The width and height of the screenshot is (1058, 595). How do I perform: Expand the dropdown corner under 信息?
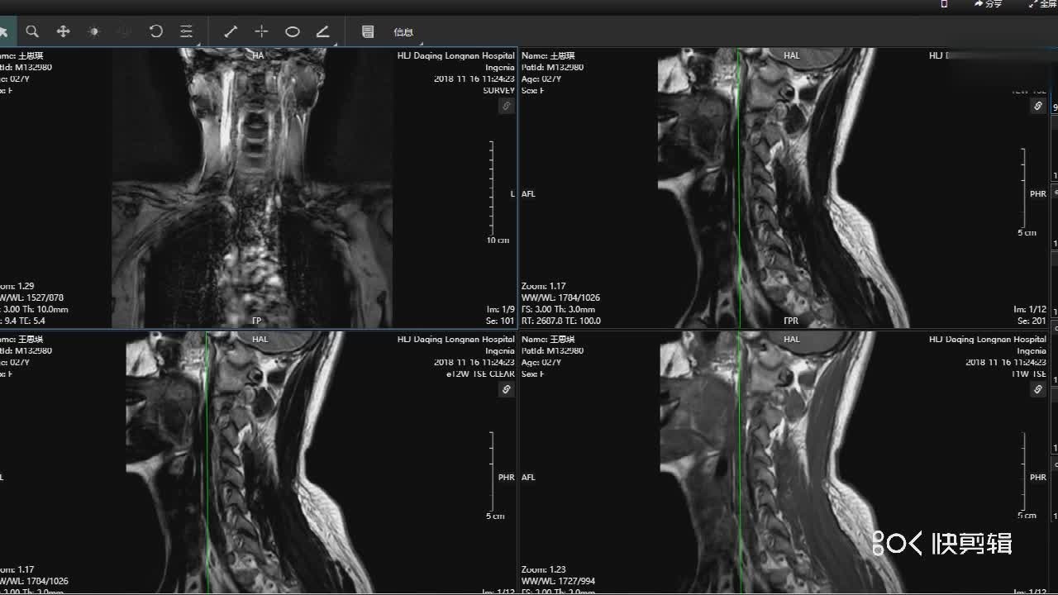421,43
